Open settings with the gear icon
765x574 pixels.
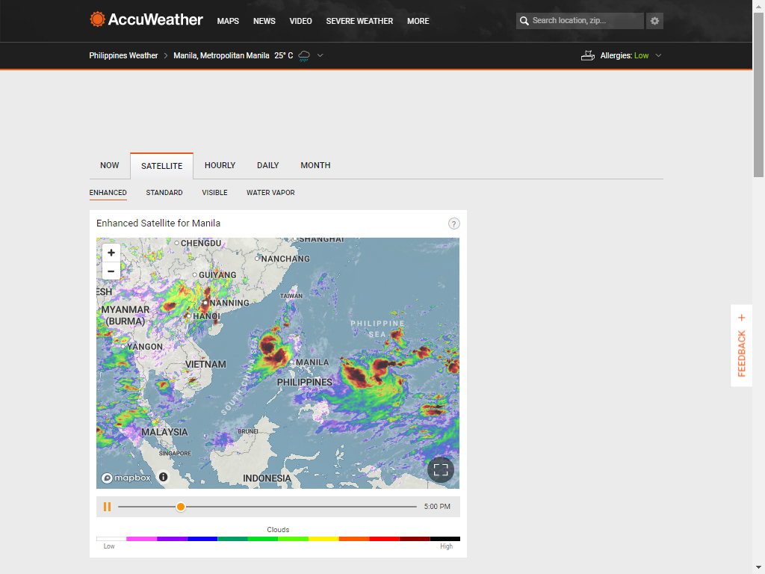click(654, 21)
